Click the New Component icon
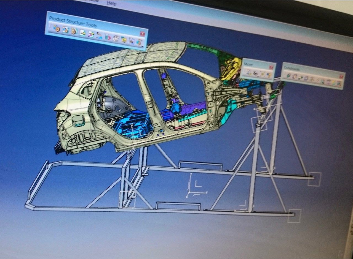This screenshot has height=259, width=353. coord(57,28)
